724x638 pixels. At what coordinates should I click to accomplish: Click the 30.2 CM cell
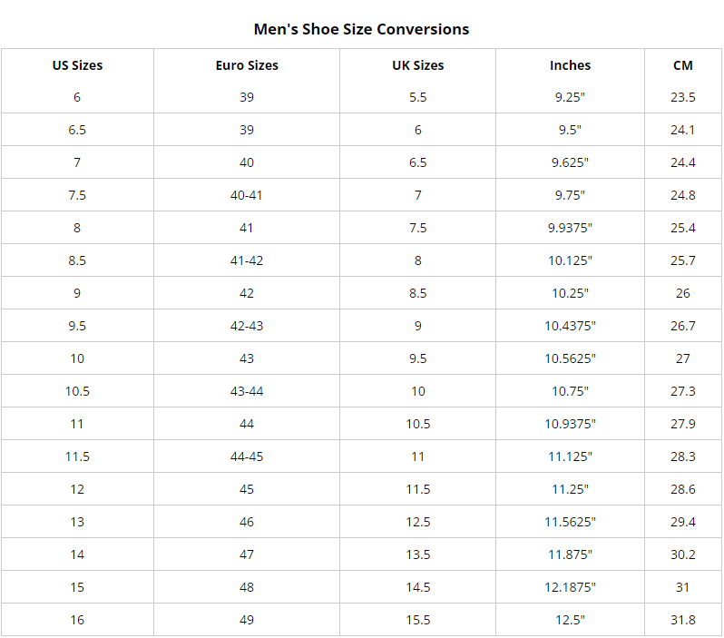683,555
